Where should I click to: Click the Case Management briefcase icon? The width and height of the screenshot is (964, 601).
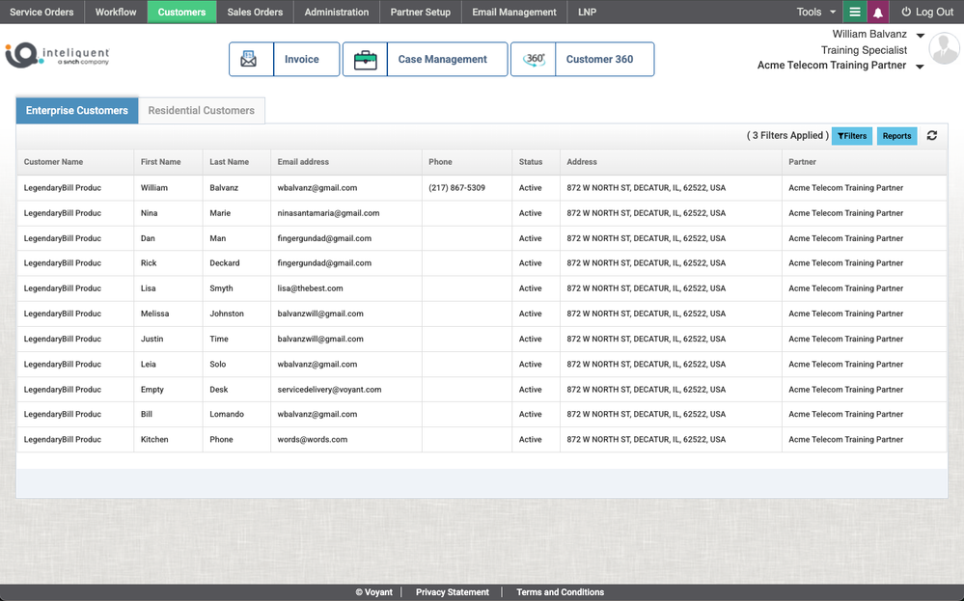tap(365, 60)
